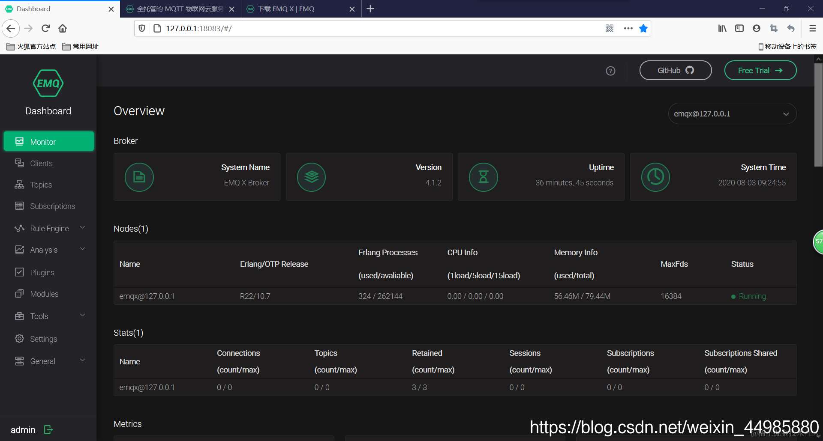This screenshot has height=441, width=823.
Task: Click the Retained 3 / 3 value
Action: [x=419, y=387]
